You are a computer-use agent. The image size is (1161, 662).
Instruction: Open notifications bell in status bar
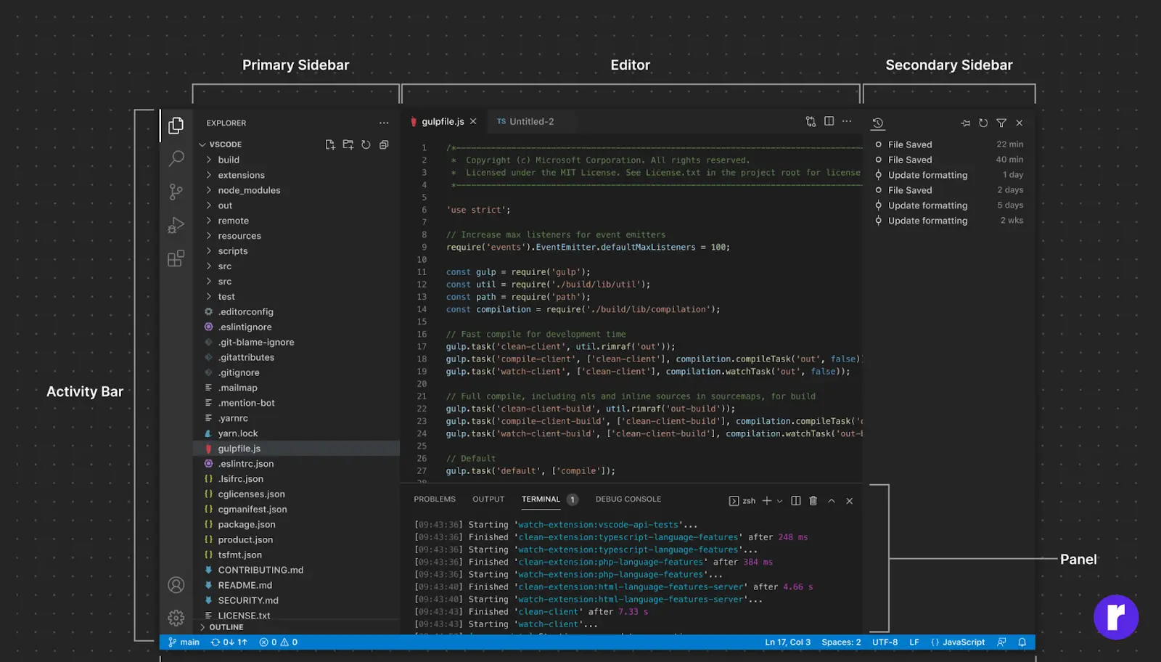pyautogui.click(x=1022, y=642)
